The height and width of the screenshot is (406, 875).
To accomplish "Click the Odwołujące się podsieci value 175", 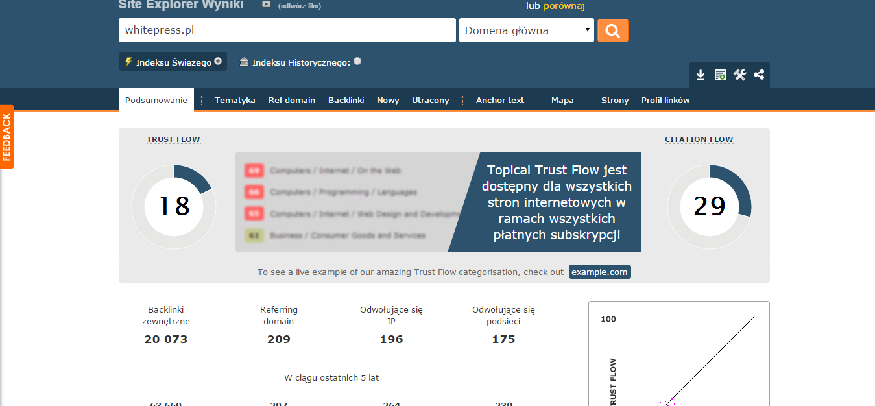I will click(503, 339).
